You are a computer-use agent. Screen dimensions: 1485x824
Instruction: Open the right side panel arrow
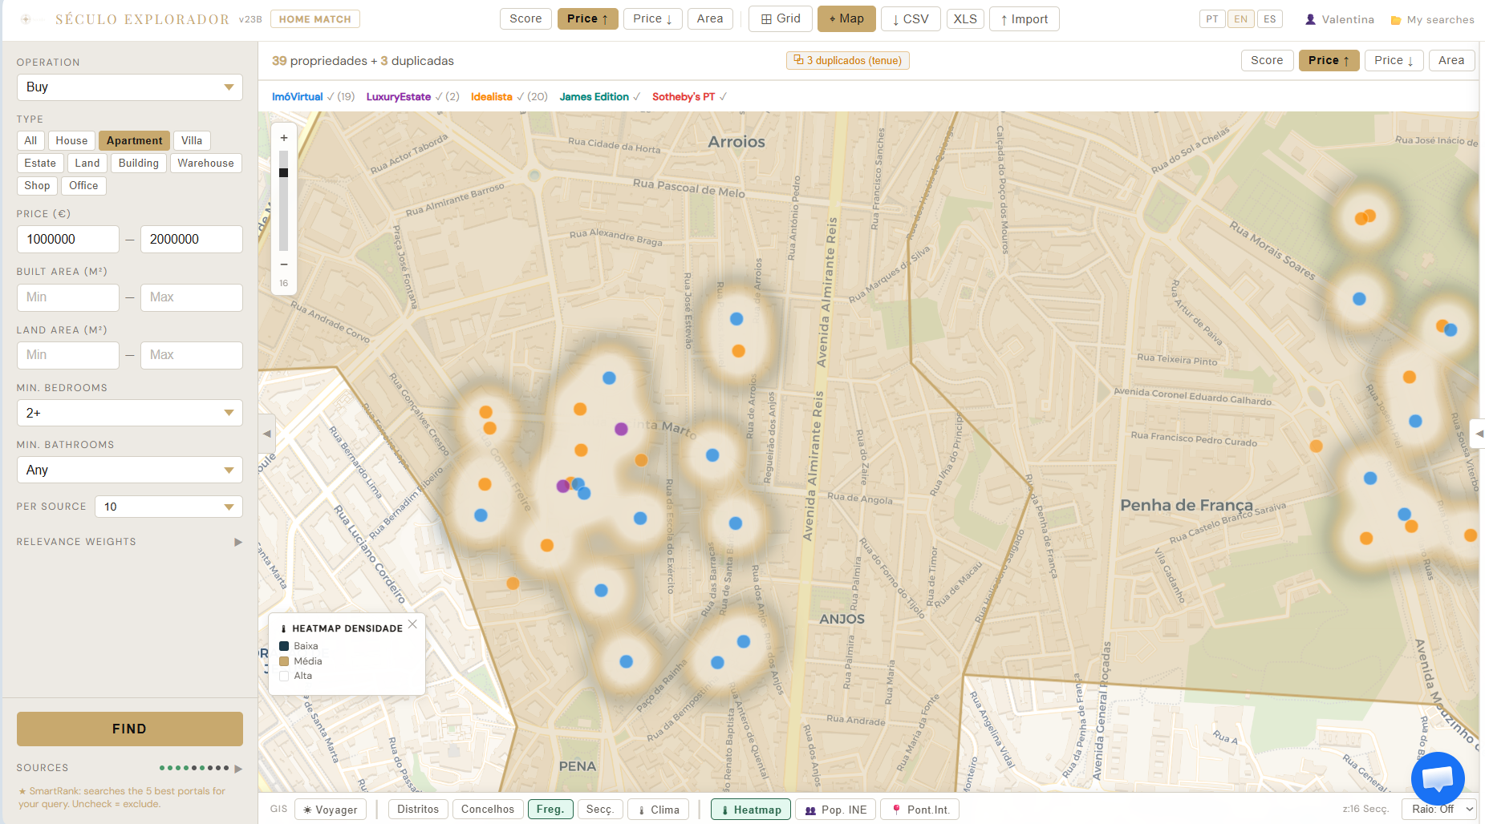[1478, 434]
